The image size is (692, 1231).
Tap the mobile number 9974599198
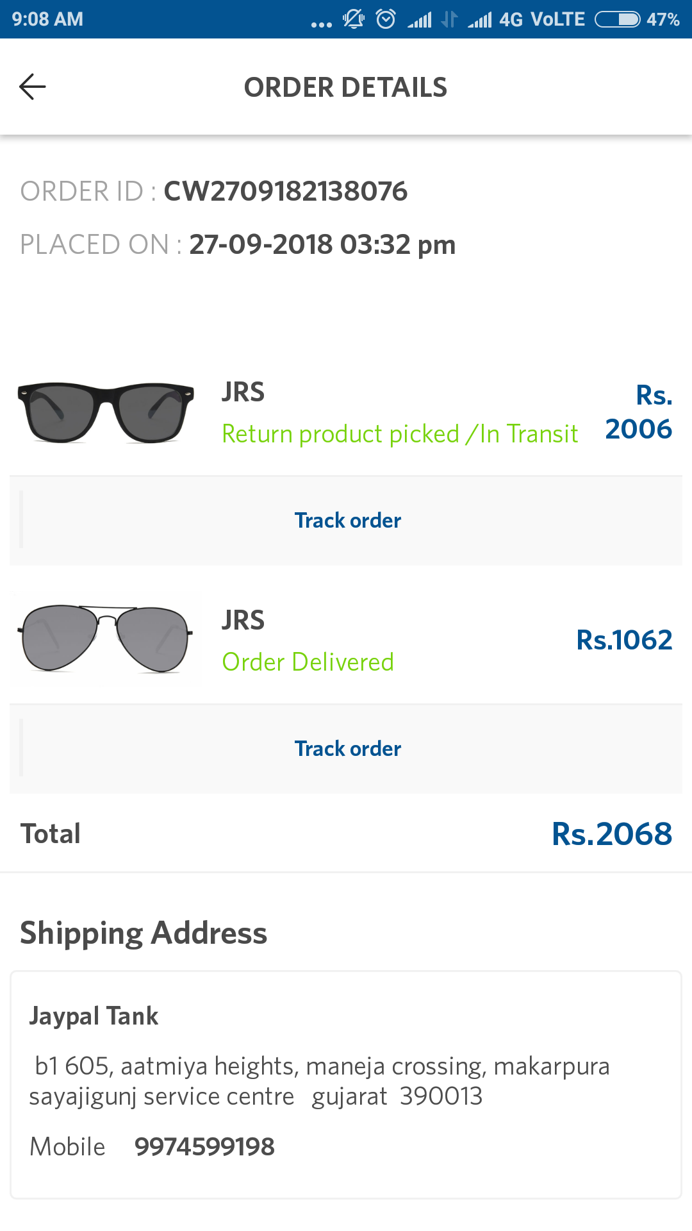click(x=204, y=1146)
